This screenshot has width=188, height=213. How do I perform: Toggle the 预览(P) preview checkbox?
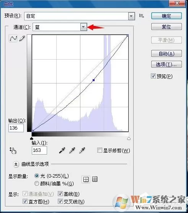(153, 76)
